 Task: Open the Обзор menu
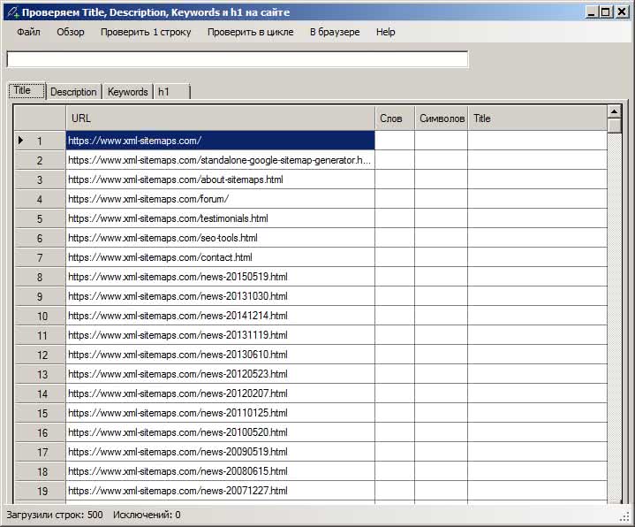(x=71, y=32)
